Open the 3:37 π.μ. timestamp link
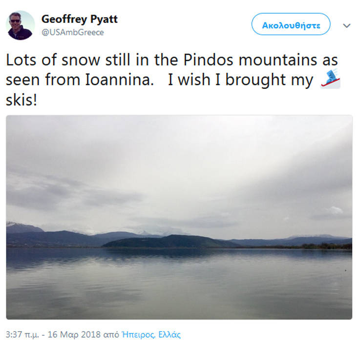 coord(24,335)
